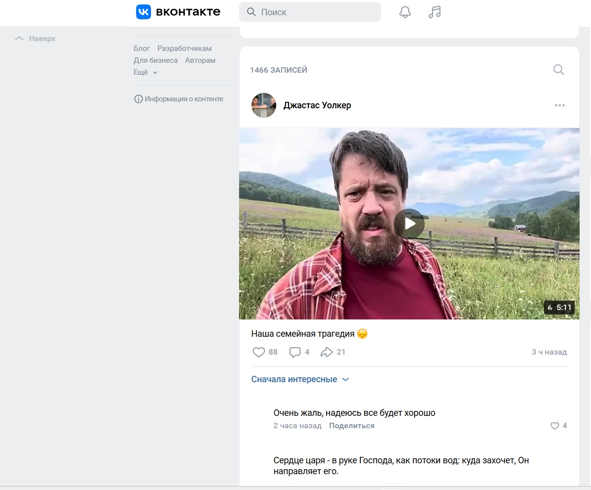Screen dimensions: 591x490
Task: Open post options three-dot menu
Action: point(560,105)
